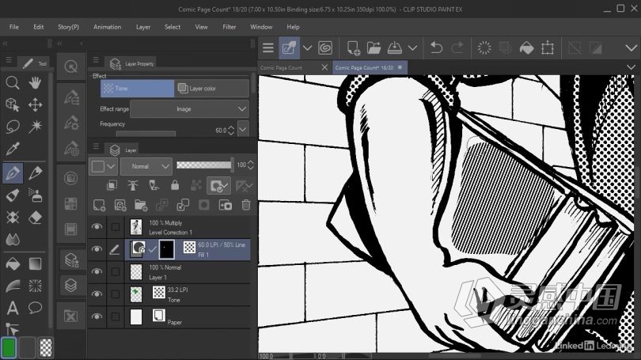Click the green main color swatch

9,347
